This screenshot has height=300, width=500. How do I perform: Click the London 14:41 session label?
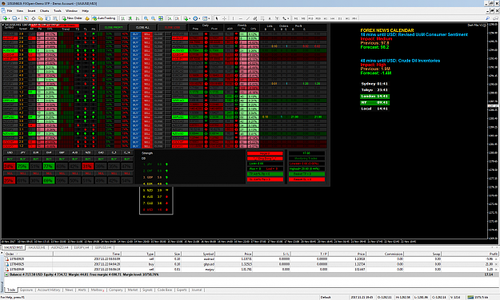click(x=375, y=97)
